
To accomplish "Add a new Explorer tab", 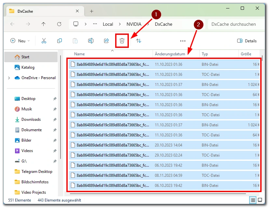I will (92, 11).
